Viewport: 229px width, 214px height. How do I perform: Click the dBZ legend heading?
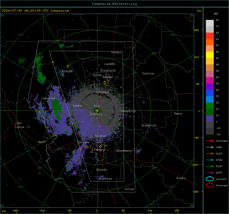[x=216, y=13]
